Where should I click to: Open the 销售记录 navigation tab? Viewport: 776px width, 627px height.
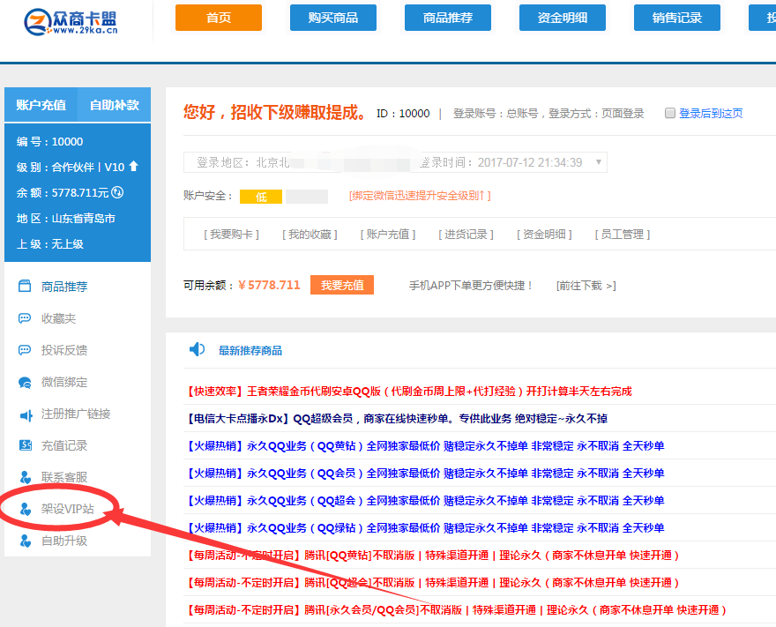pyautogui.click(x=677, y=18)
